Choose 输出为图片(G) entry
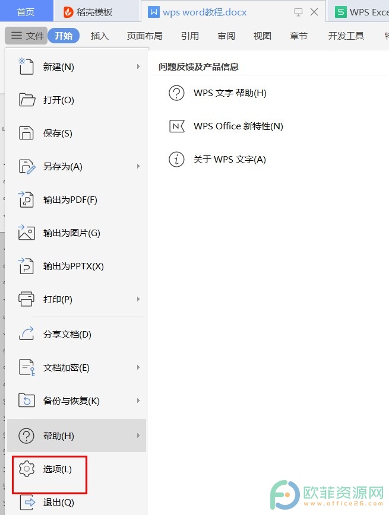The image size is (389, 515). (76, 233)
